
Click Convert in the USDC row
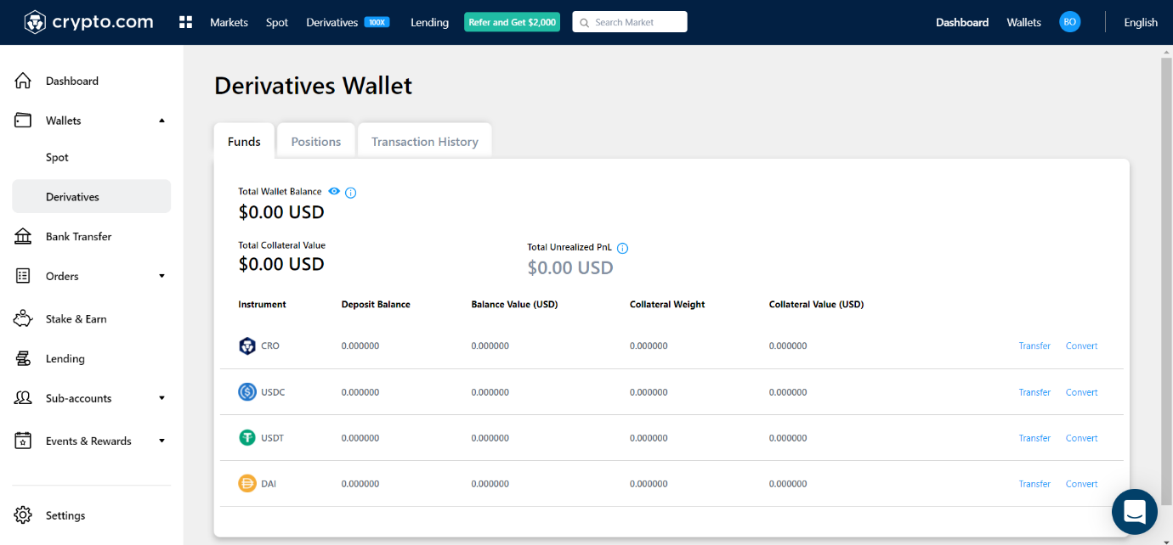(x=1081, y=392)
